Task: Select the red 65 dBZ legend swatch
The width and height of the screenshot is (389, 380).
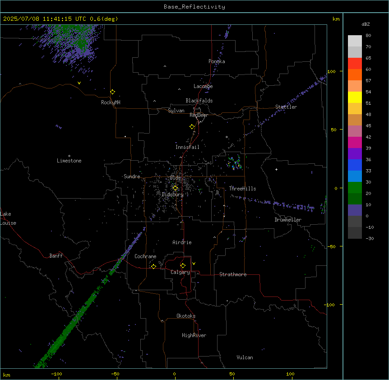Action: (355, 64)
